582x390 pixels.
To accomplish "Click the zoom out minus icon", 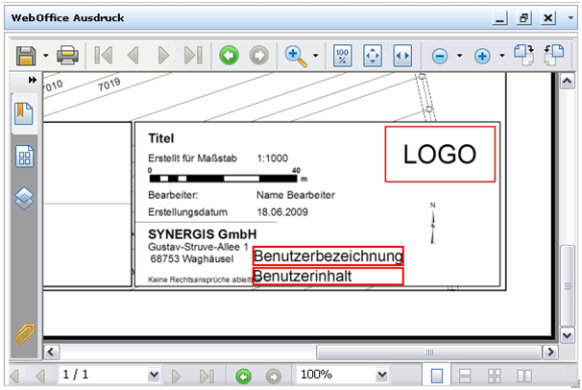I will 440,57.
